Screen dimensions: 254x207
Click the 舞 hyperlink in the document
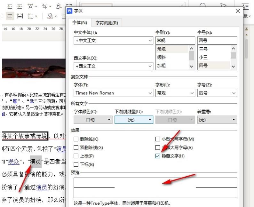(15, 101)
